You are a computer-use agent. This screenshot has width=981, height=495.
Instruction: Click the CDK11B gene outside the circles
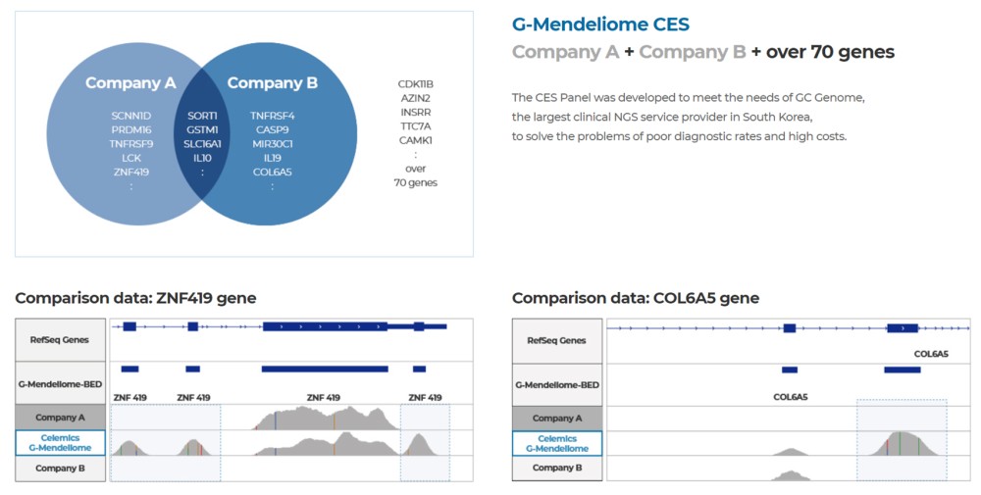coord(415,84)
